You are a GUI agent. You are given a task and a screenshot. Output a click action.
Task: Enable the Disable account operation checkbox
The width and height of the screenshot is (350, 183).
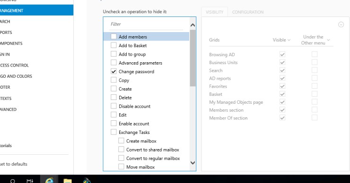point(114,106)
